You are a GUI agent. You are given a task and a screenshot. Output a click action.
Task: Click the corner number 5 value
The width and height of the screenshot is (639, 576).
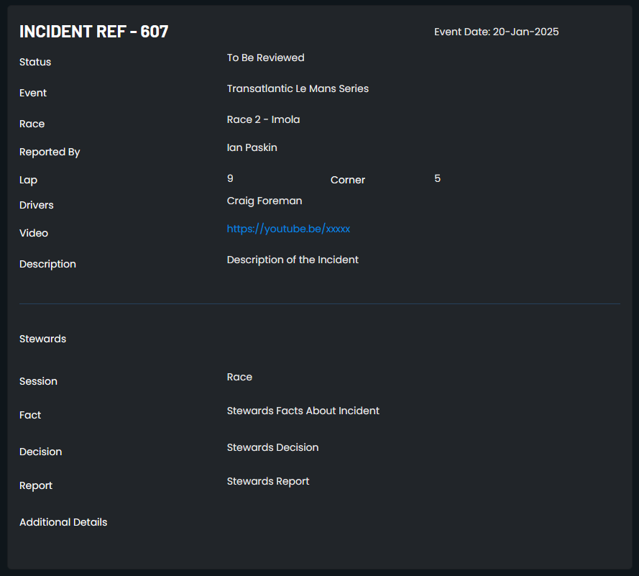click(x=437, y=178)
